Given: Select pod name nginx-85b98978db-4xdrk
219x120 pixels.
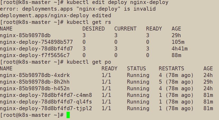Looking at the screenshot, I should point(35,75).
